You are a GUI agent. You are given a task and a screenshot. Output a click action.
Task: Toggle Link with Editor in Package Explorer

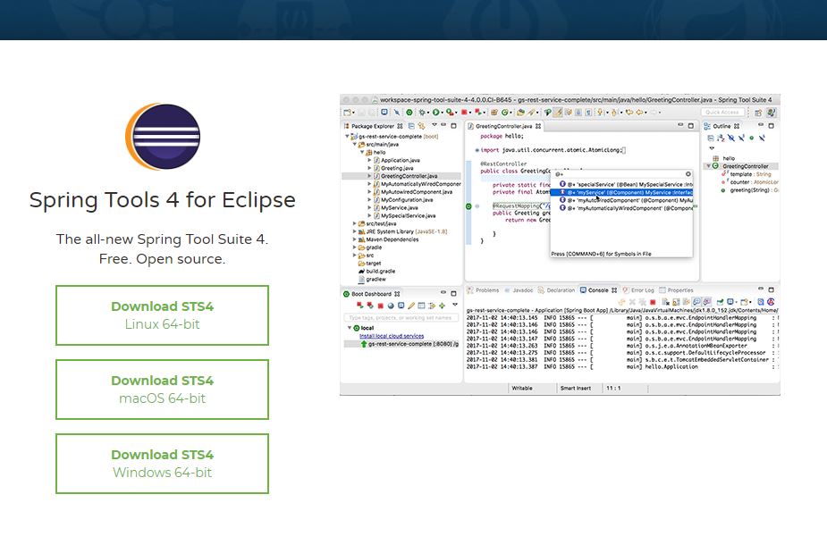[x=421, y=126]
